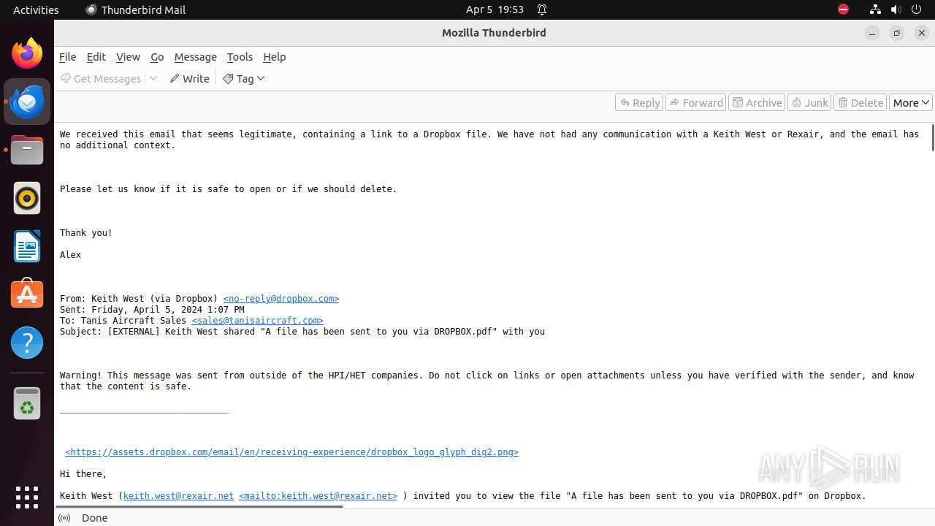Mark this message as Junk
Screen dimensions: 935x526
pos(809,102)
